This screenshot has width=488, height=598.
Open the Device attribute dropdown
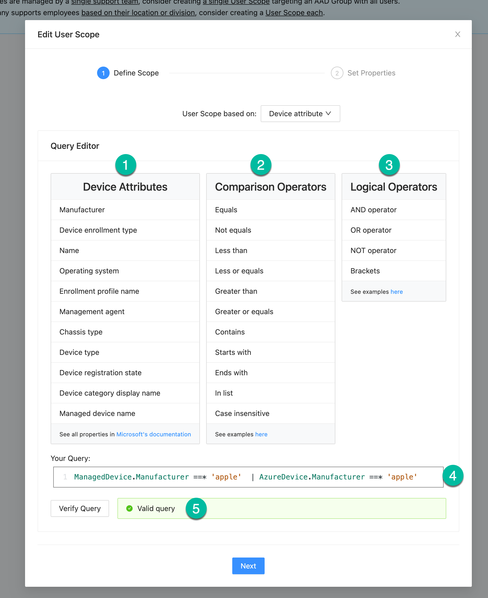[x=300, y=114]
